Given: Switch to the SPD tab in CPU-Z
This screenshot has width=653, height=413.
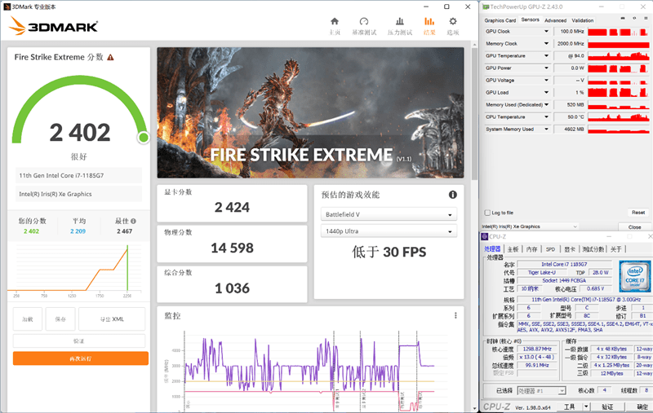Looking at the screenshot, I should tap(550, 249).
